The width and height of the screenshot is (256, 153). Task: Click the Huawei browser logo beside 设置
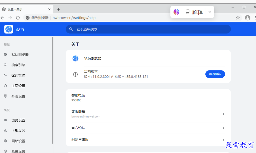coord(9,29)
